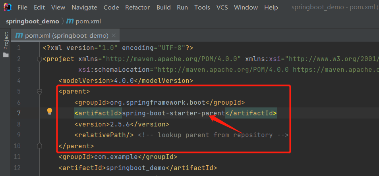
Task: Click the yellow light bulb intention icon
Action: point(50,111)
